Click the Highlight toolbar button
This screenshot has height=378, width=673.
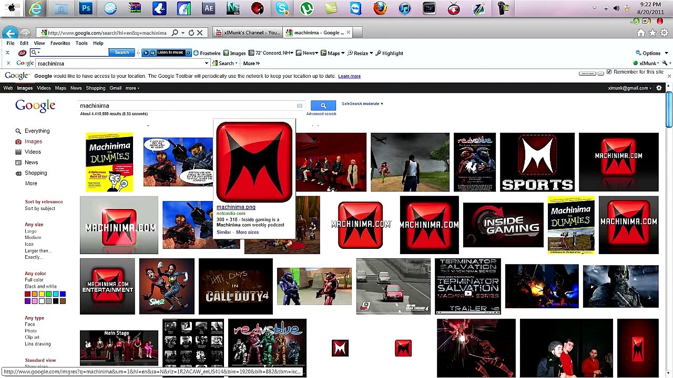pos(389,53)
